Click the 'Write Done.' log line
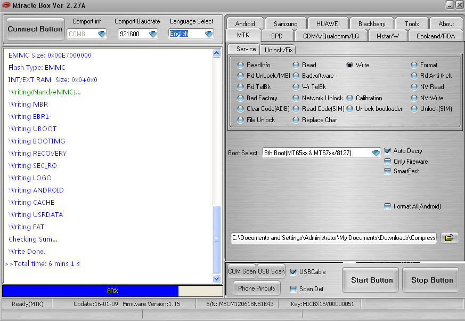 coord(27,251)
